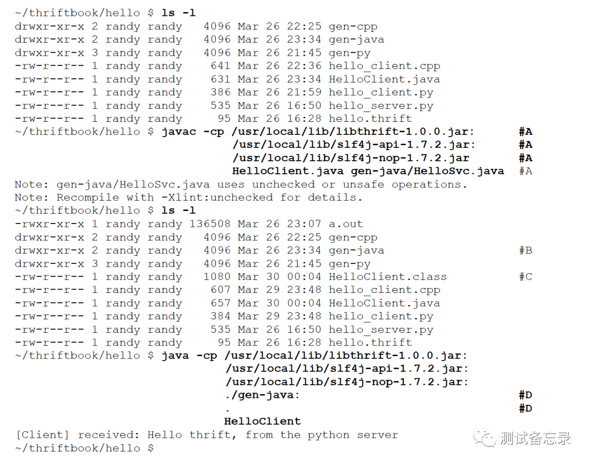
Task: Click the empty last shell prompt
Action: [x=84, y=448]
